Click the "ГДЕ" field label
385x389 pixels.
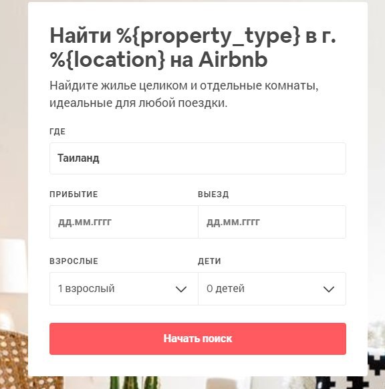57,132
